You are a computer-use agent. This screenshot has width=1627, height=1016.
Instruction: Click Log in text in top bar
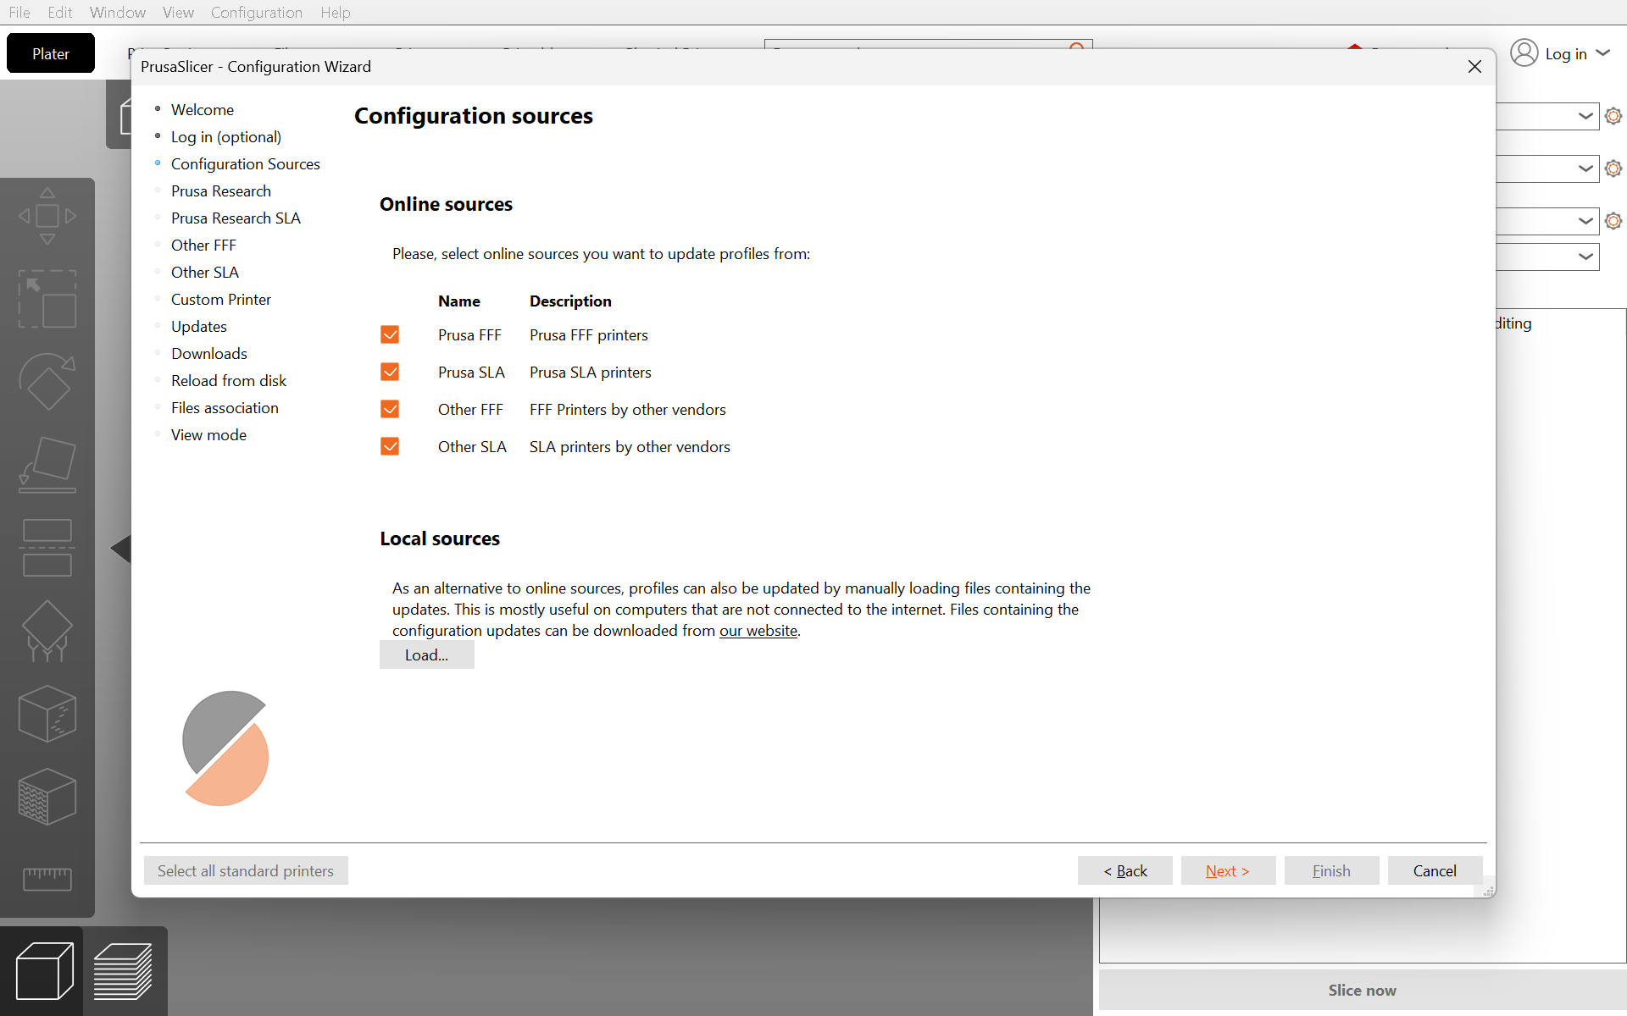pos(1566,53)
